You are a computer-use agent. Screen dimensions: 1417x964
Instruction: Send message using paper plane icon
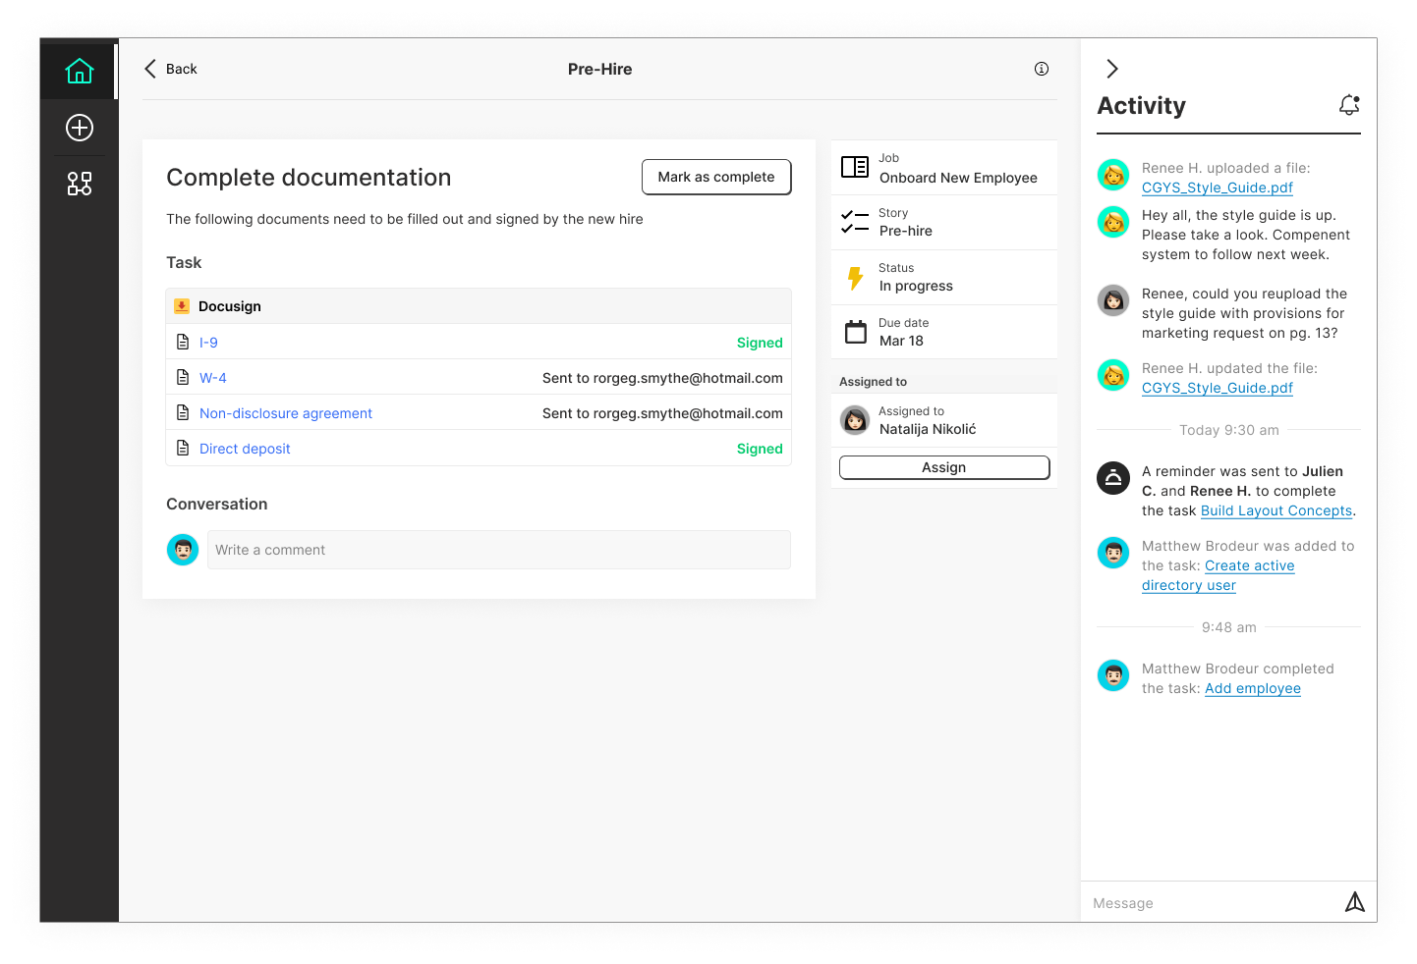tap(1355, 902)
